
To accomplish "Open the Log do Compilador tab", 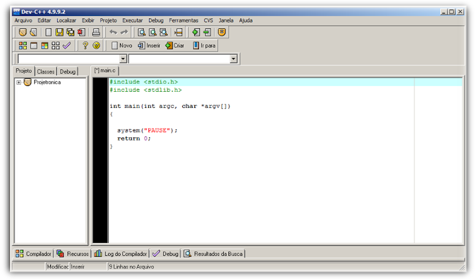I will 121,254.
